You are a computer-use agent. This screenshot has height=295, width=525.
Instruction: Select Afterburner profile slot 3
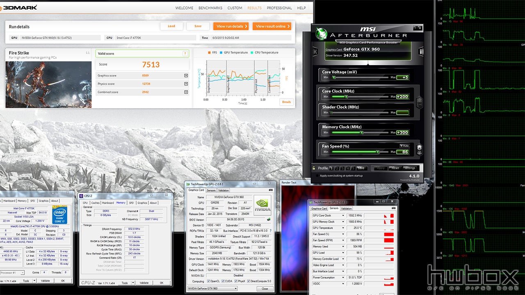342,168
